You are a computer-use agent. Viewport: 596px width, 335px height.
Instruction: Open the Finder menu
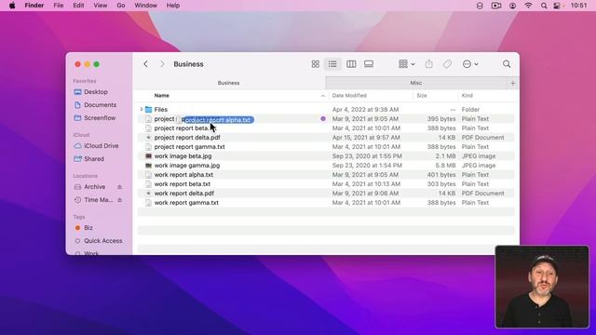pos(34,6)
